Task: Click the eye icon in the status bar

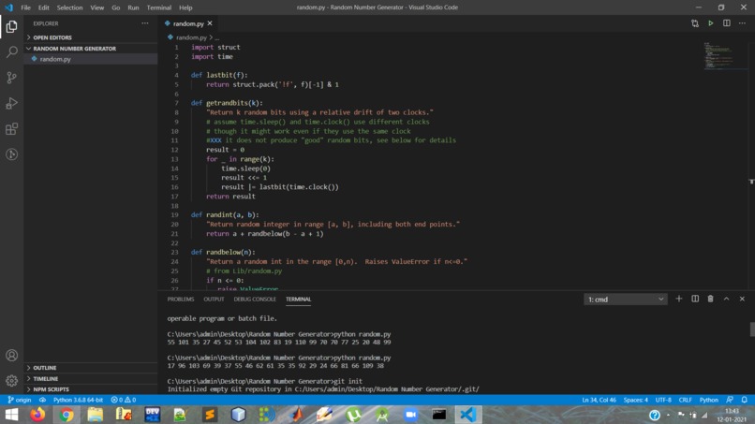Action: click(42, 400)
